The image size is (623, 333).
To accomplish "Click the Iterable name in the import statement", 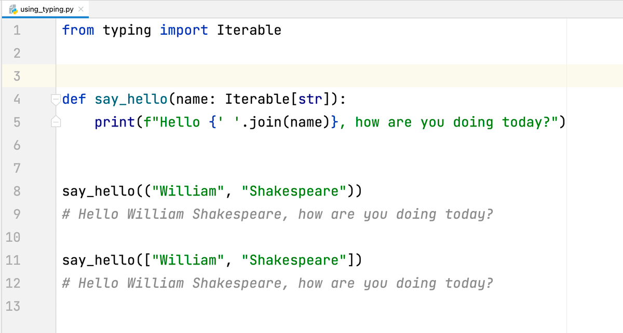I will coord(249,30).
